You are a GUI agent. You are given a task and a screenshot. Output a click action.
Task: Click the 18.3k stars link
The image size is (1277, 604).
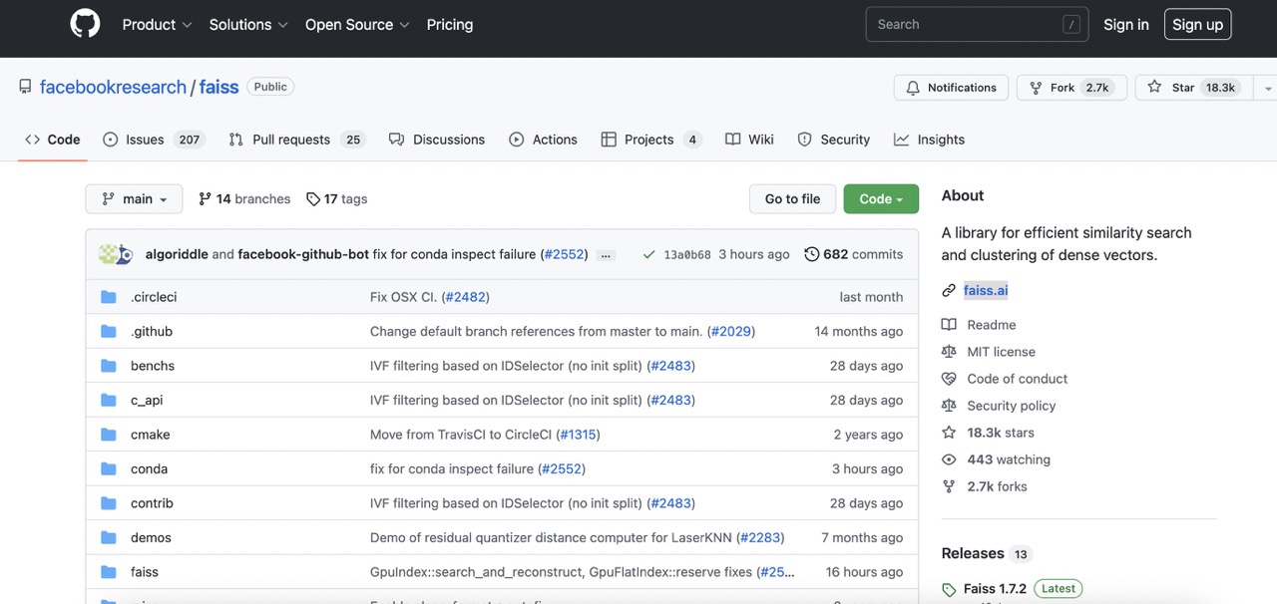pos(1001,433)
